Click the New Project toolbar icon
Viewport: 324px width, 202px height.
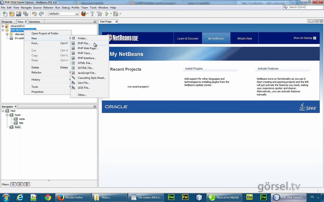12,14
